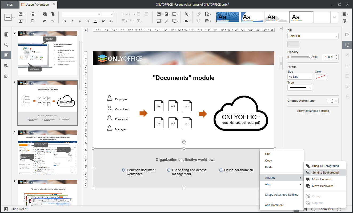
Task: Click Show advanced settings link
Action: pos(313,111)
